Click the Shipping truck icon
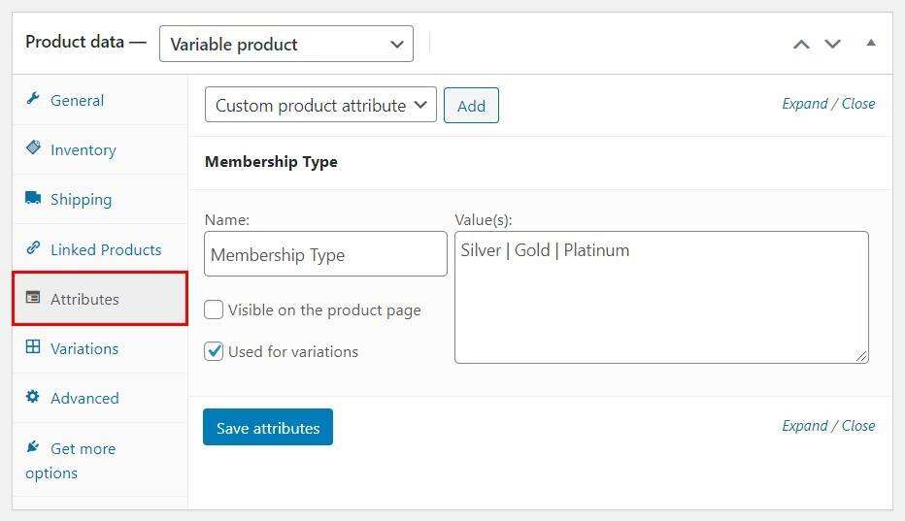Screen dimensions: 905x521 point(33,198)
